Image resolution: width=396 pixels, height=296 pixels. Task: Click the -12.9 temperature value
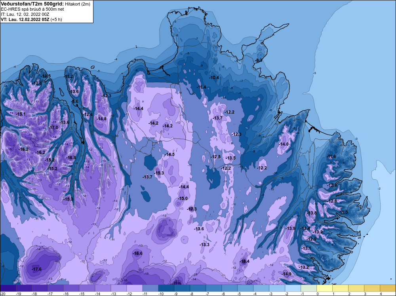311,239
